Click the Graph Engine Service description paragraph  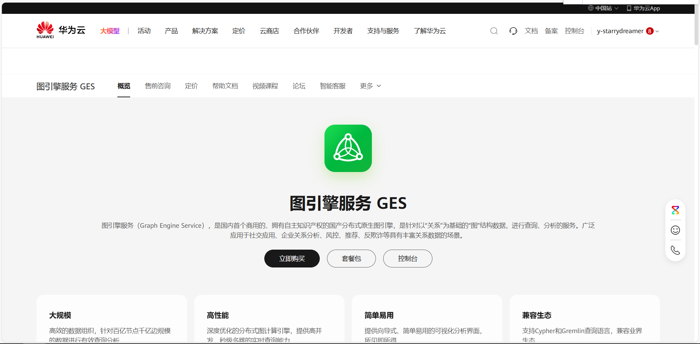348,230
